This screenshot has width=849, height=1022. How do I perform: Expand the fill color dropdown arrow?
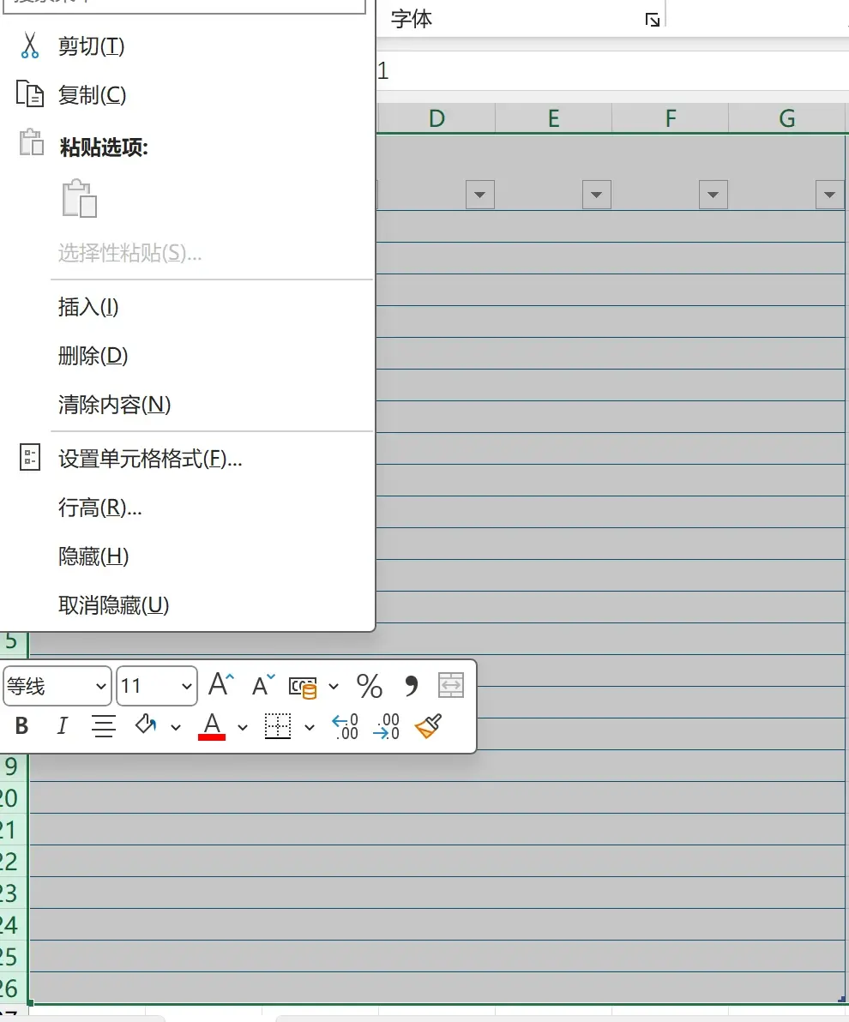(176, 727)
